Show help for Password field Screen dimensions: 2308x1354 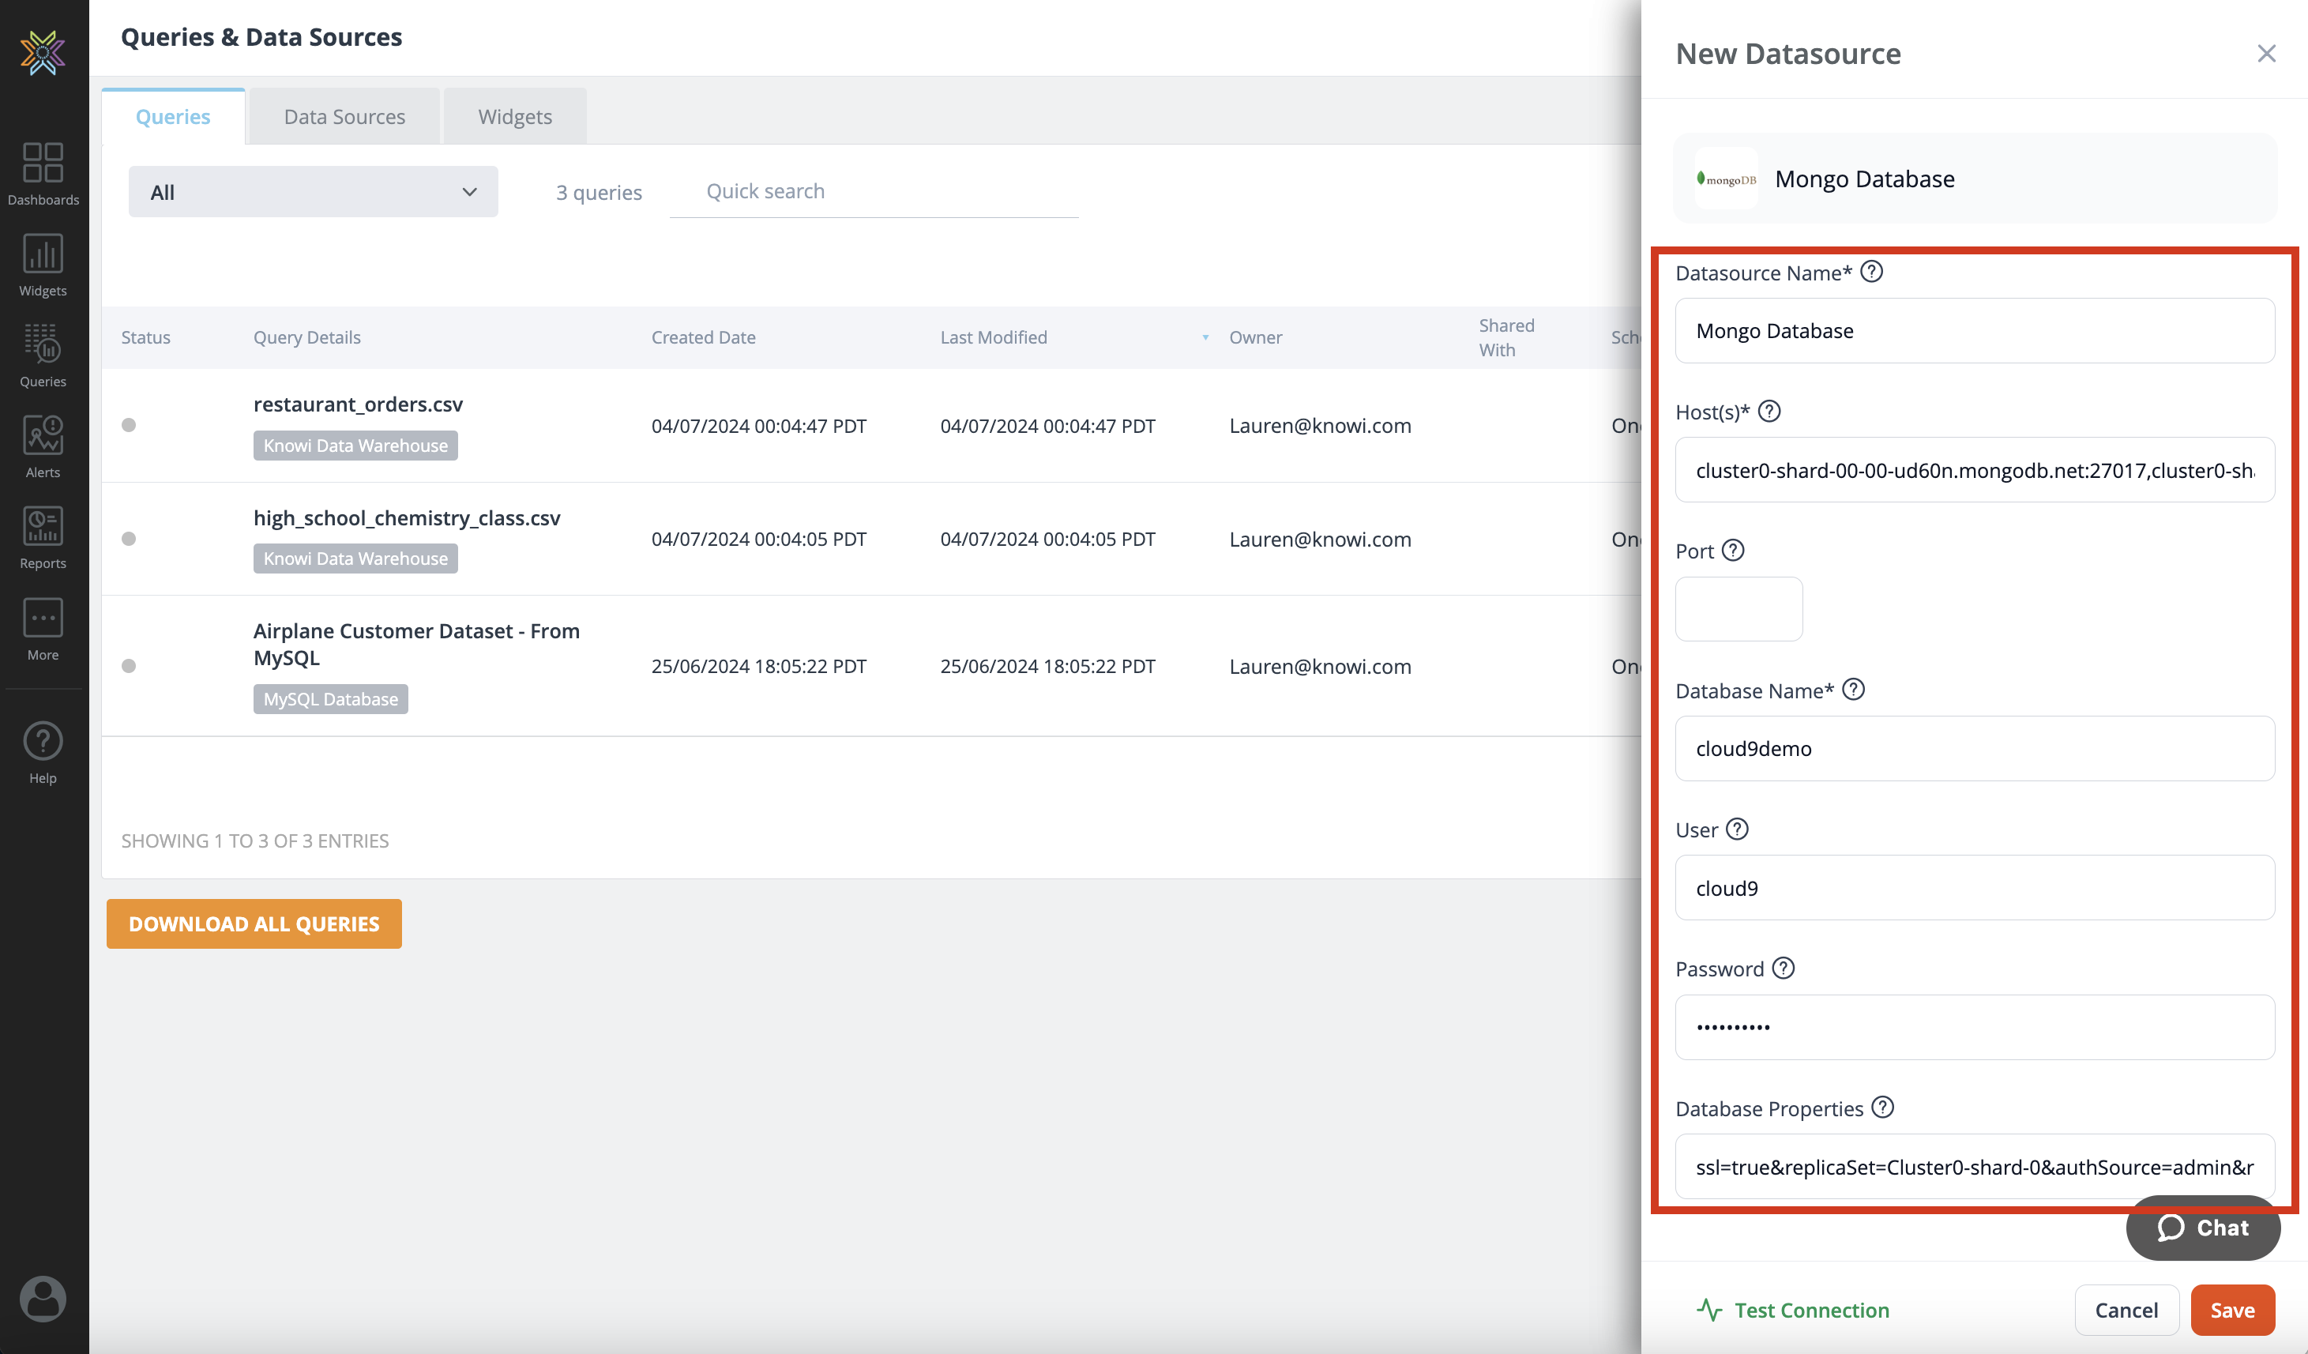pyautogui.click(x=1784, y=968)
